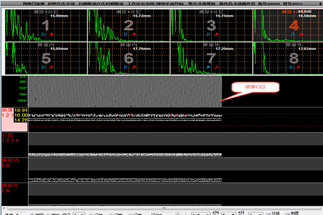This screenshot has width=323, height=215.
Task: Click the blue B gate marker in channel 8
Action: click(x=291, y=67)
